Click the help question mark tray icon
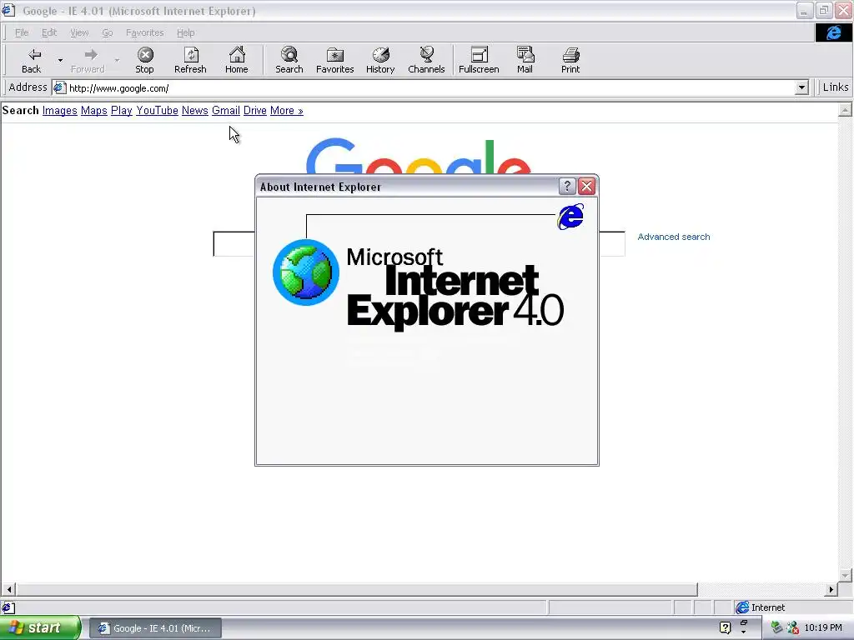 [x=725, y=627]
